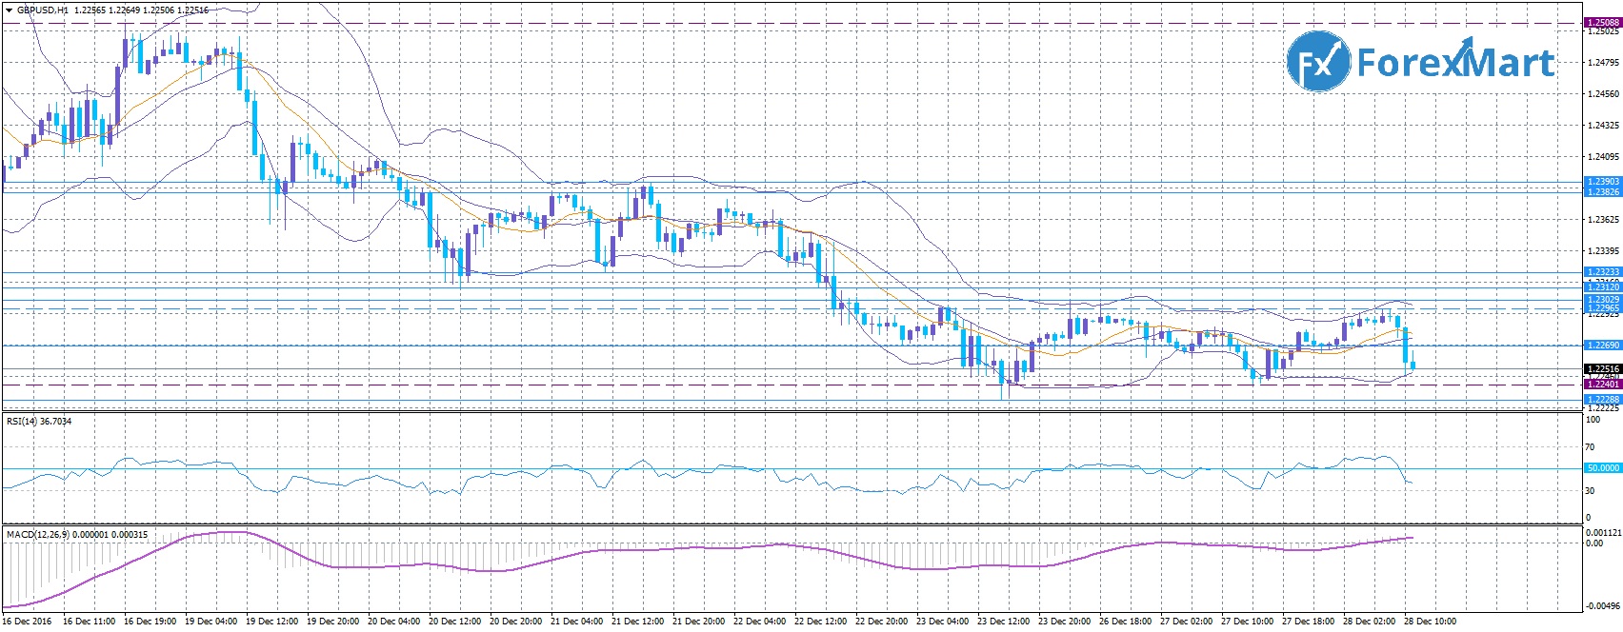Select the 1.22690 price level label
This screenshot has width=1623, height=632.
coord(1601,345)
